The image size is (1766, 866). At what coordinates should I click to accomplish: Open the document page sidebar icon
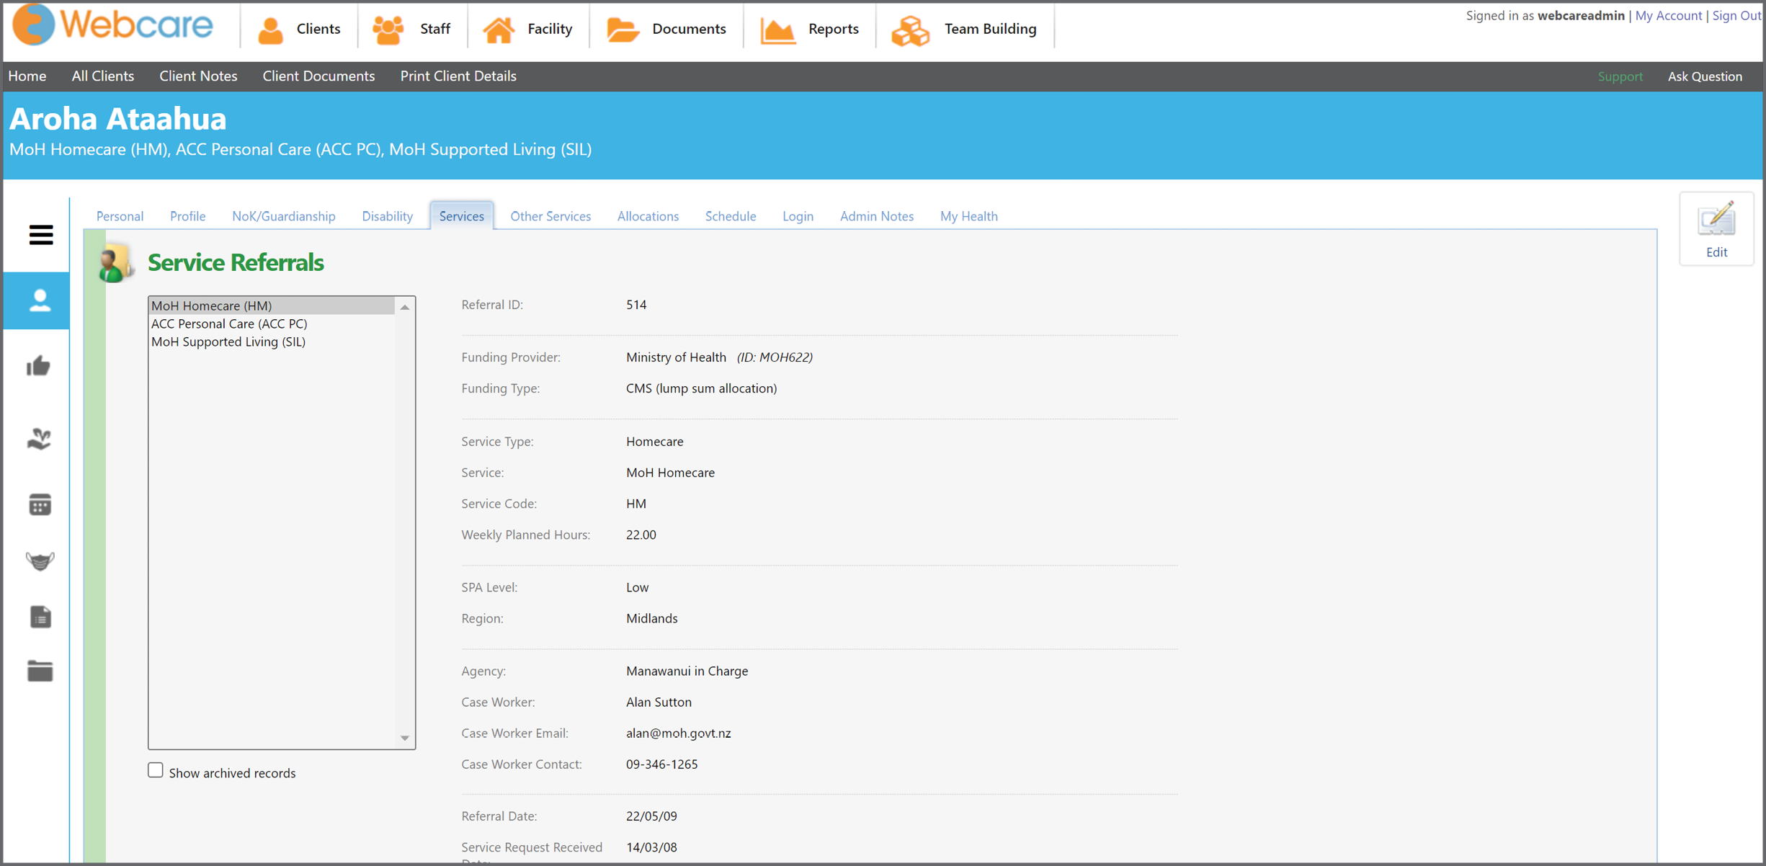click(x=40, y=616)
